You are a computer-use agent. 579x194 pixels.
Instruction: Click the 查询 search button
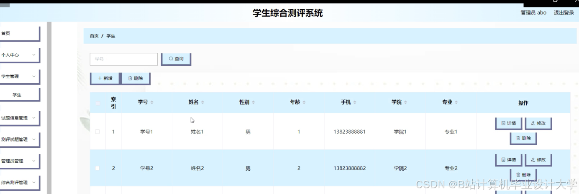tap(176, 59)
